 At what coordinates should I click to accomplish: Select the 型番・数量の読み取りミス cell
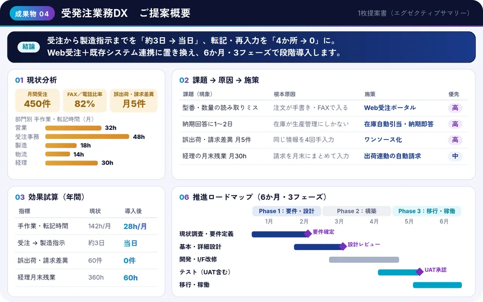(x=220, y=108)
